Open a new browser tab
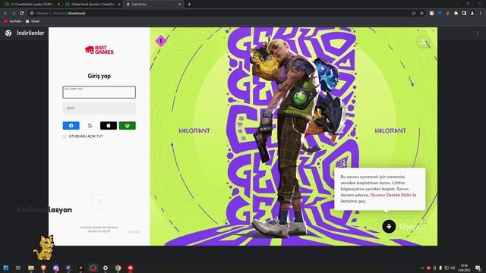This screenshot has height=273, width=486. coord(189,5)
